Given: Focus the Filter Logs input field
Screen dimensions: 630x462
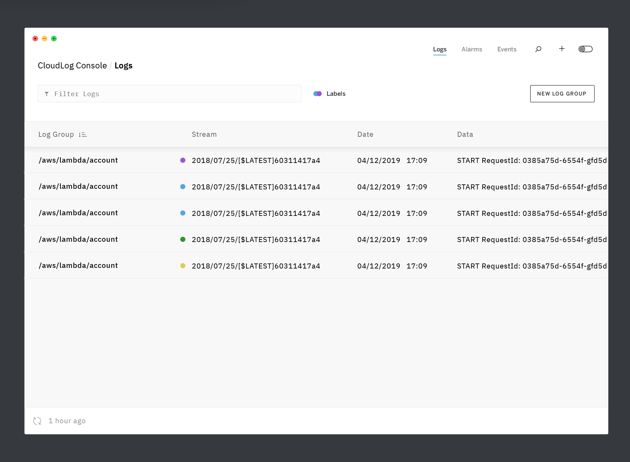Looking at the screenshot, I should coord(176,94).
